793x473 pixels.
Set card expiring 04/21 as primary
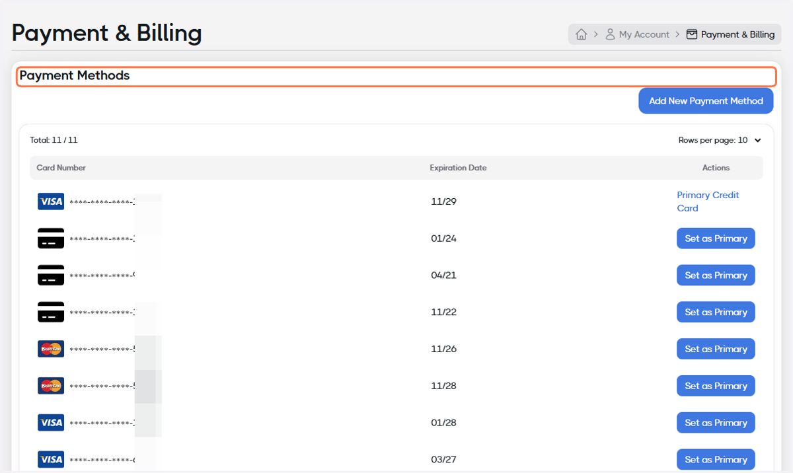click(x=716, y=275)
